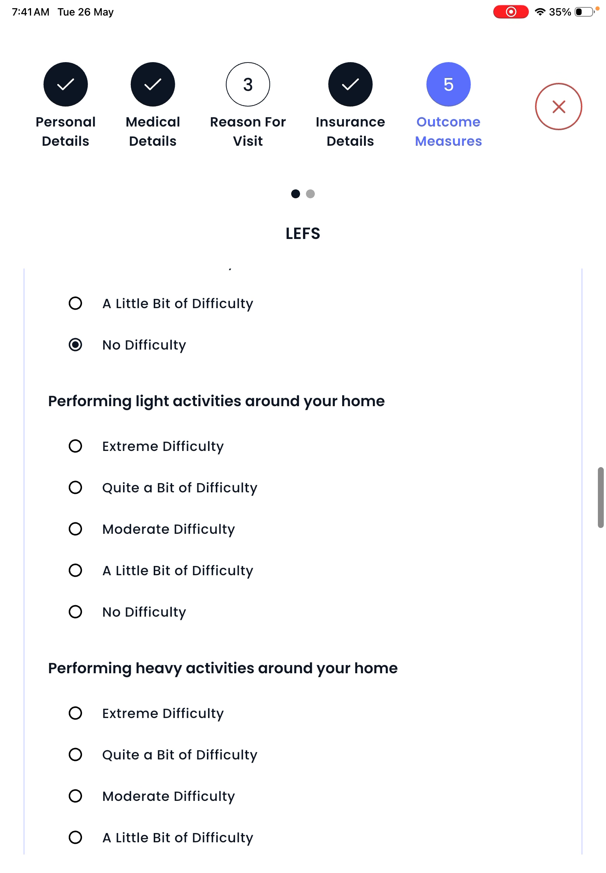Open the Personal Details step checkmark
Image resolution: width=606 pixels, height=873 pixels.
pos(66,84)
